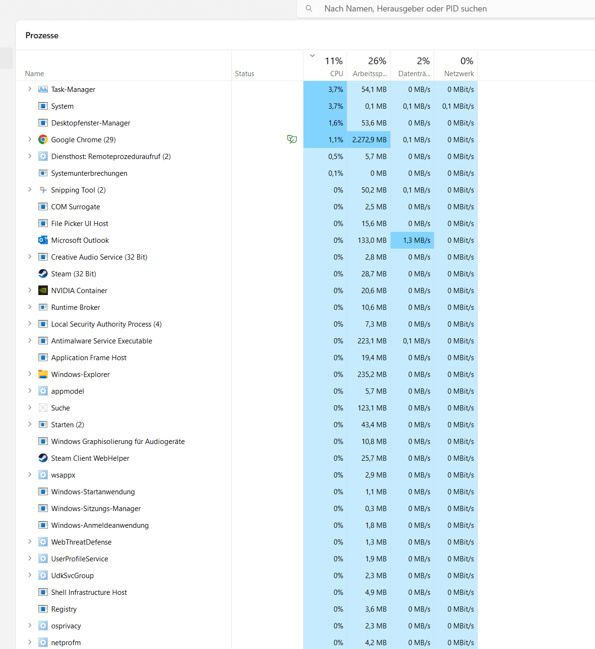The image size is (595, 649).
Task: Sort by Arbeitsspeicher column
Action: [x=369, y=66]
